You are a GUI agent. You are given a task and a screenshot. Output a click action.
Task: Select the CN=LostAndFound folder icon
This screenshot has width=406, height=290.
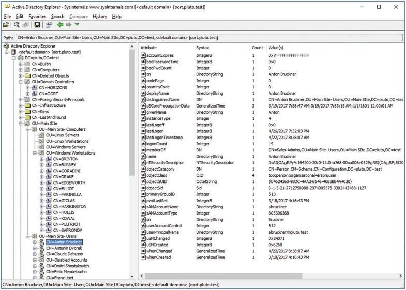pyautogui.click(x=27, y=117)
